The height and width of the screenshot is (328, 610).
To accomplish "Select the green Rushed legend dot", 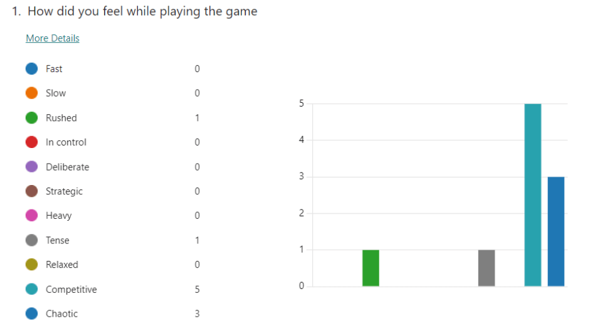I will [x=32, y=118].
